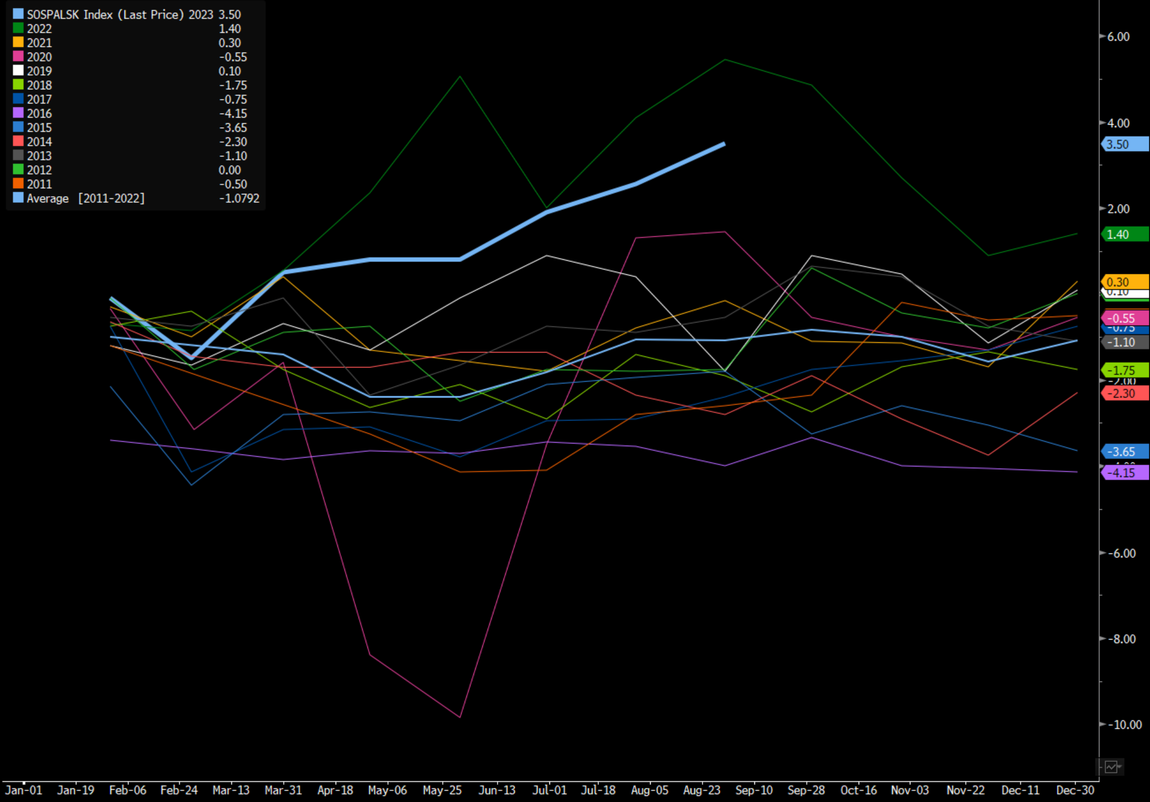
Task: Click the Dec-30 date on the x-axis
Action: pos(1075,790)
